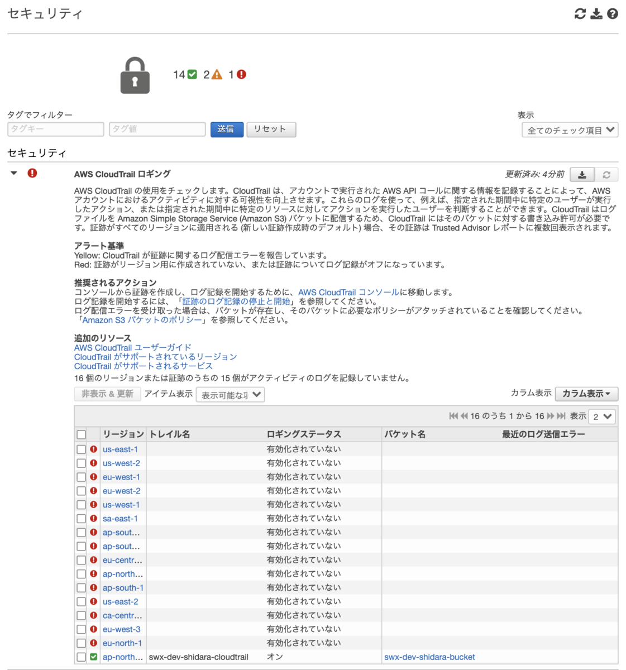Open the swx-dev-shidara-bucket link

pyautogui.click(x=429, y=657)
